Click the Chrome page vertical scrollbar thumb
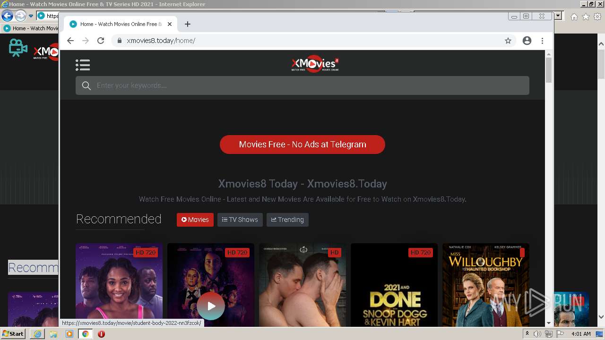Viewport: 605px width, 340px height. (549, 70)
